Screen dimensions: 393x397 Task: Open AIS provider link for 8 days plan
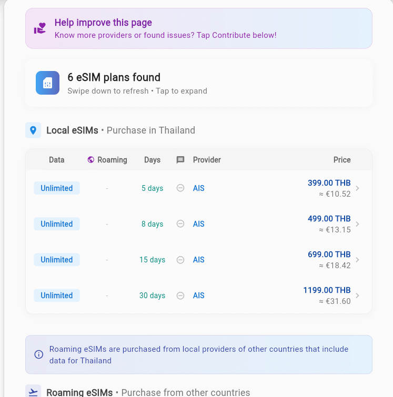click(199, 224)
